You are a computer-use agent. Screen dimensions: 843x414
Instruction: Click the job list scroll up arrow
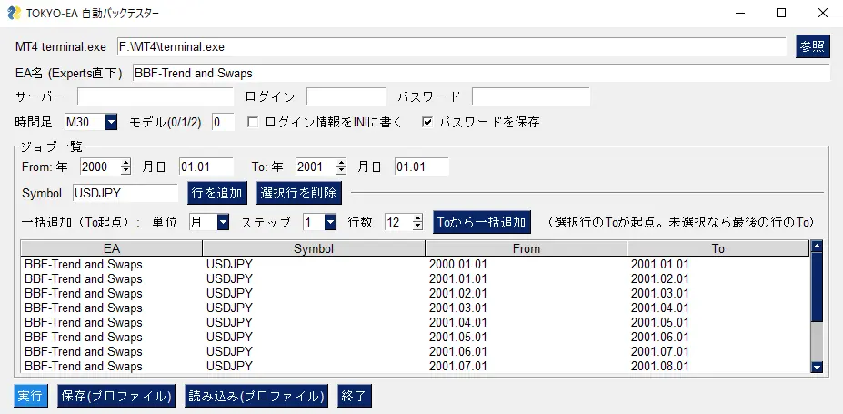(x=818, y=247)
